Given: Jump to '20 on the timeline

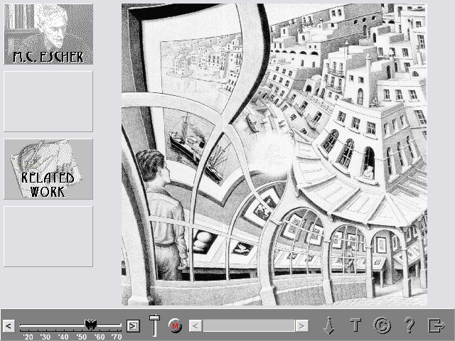Looking at the screenshot, I should click(x=28, y=337).
